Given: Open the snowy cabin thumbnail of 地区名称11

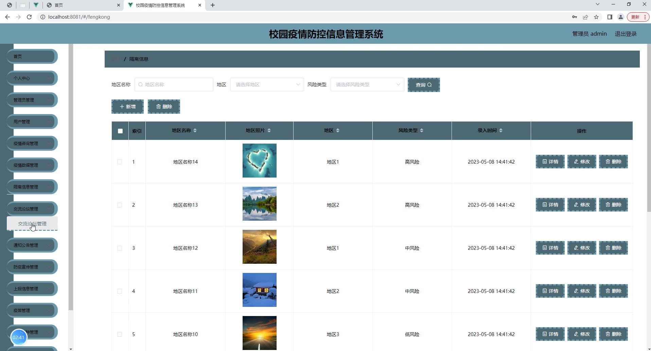Looking at the screenshot, I should (x=260, y=290).
